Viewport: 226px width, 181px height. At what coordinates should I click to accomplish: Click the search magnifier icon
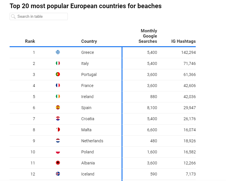13,17
